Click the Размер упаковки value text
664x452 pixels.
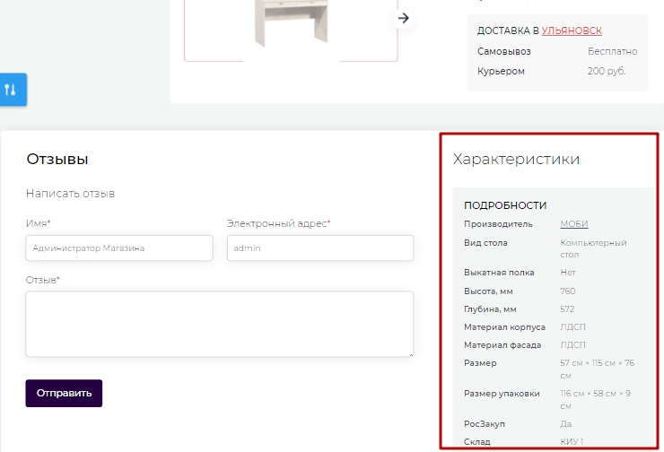point(593,399)
